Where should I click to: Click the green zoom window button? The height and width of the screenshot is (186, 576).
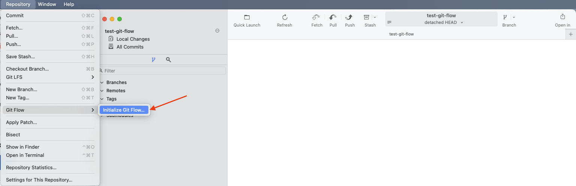pos(120,19)
